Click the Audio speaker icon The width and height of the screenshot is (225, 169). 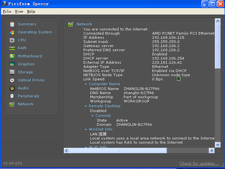[x=12, y=88]
